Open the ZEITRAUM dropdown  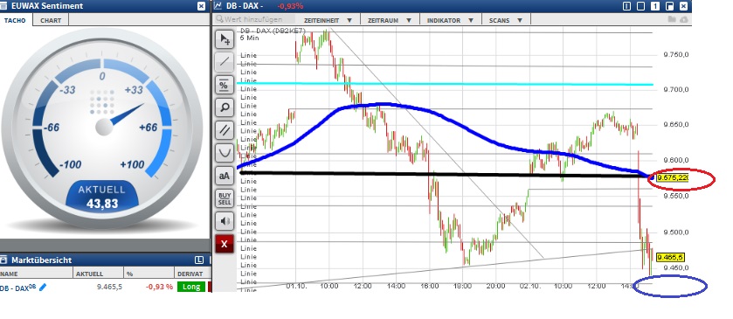389,20
